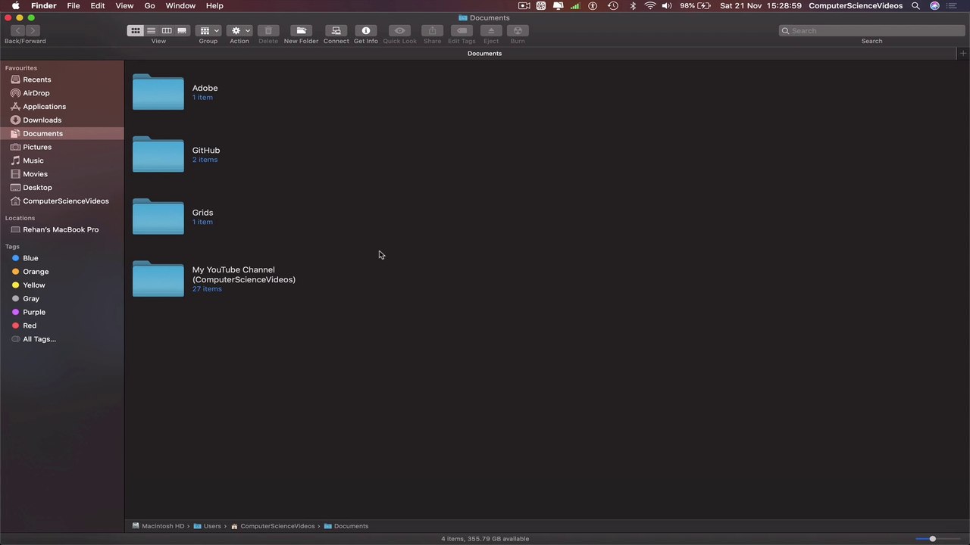Open the File menu
The height and width of the screenshot is (545, 970).
click(x=74, y=5)
